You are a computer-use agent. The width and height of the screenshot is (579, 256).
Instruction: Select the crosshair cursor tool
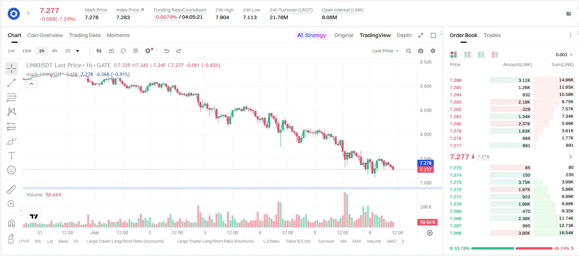tap(11, 69)
